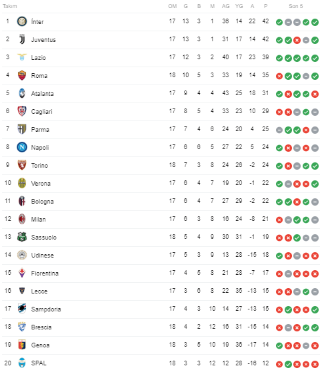Click Parma's first grey draw indicator
Screen dimensions: 320x370
coord(279,130)
